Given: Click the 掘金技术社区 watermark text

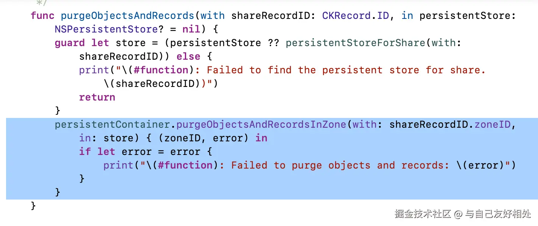Looking at the screenshot, I should coord(423,214).
